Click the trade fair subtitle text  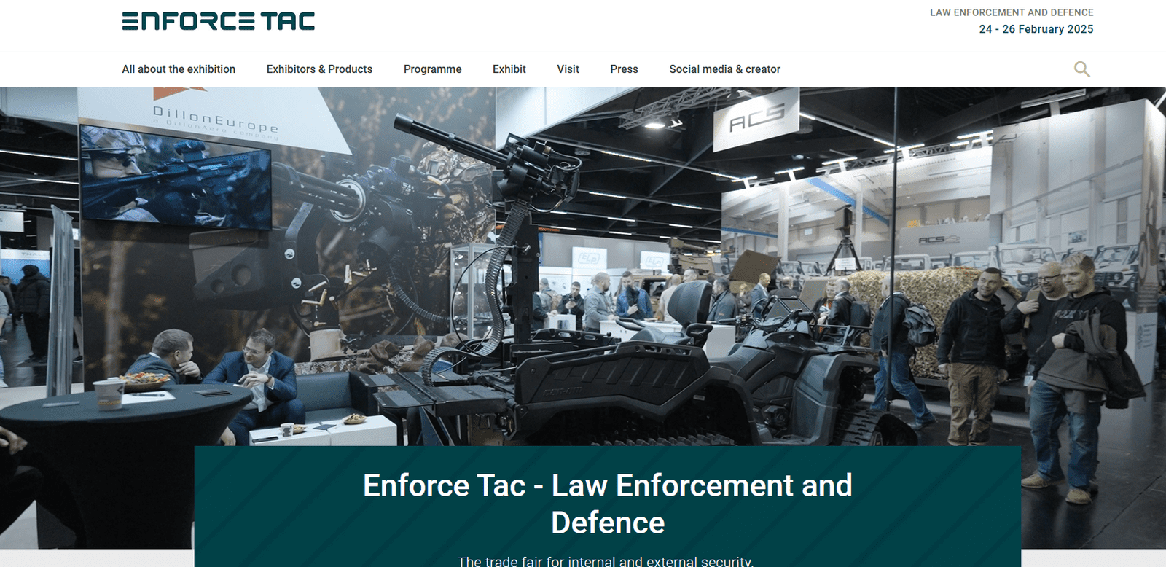point(606,561)
